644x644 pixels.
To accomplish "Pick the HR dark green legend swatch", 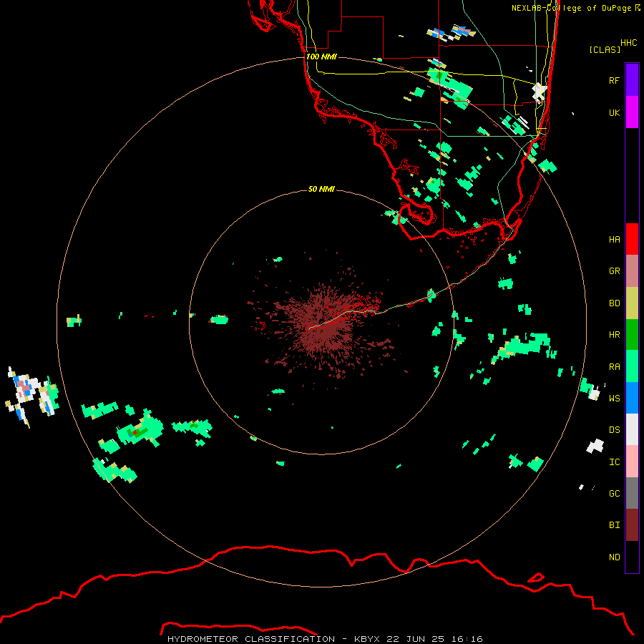I will pos(632,335).
